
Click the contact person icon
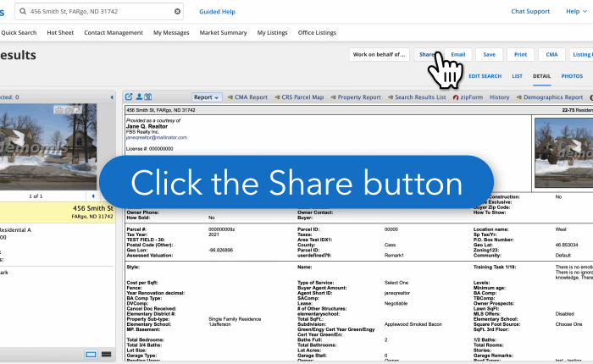(x=139, y=97)
